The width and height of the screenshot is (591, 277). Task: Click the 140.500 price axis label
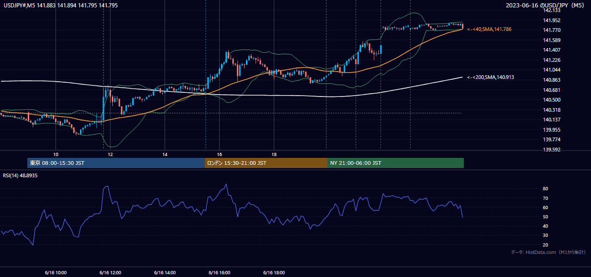click(x=552, y=100)
